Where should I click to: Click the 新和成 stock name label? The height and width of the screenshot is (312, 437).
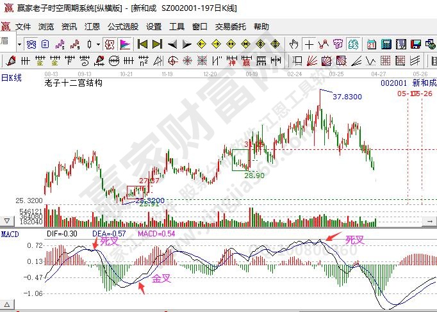point(424,83)
